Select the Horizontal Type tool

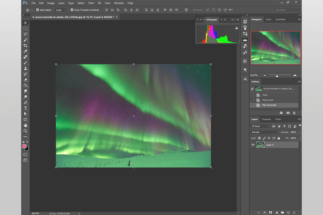25,108
